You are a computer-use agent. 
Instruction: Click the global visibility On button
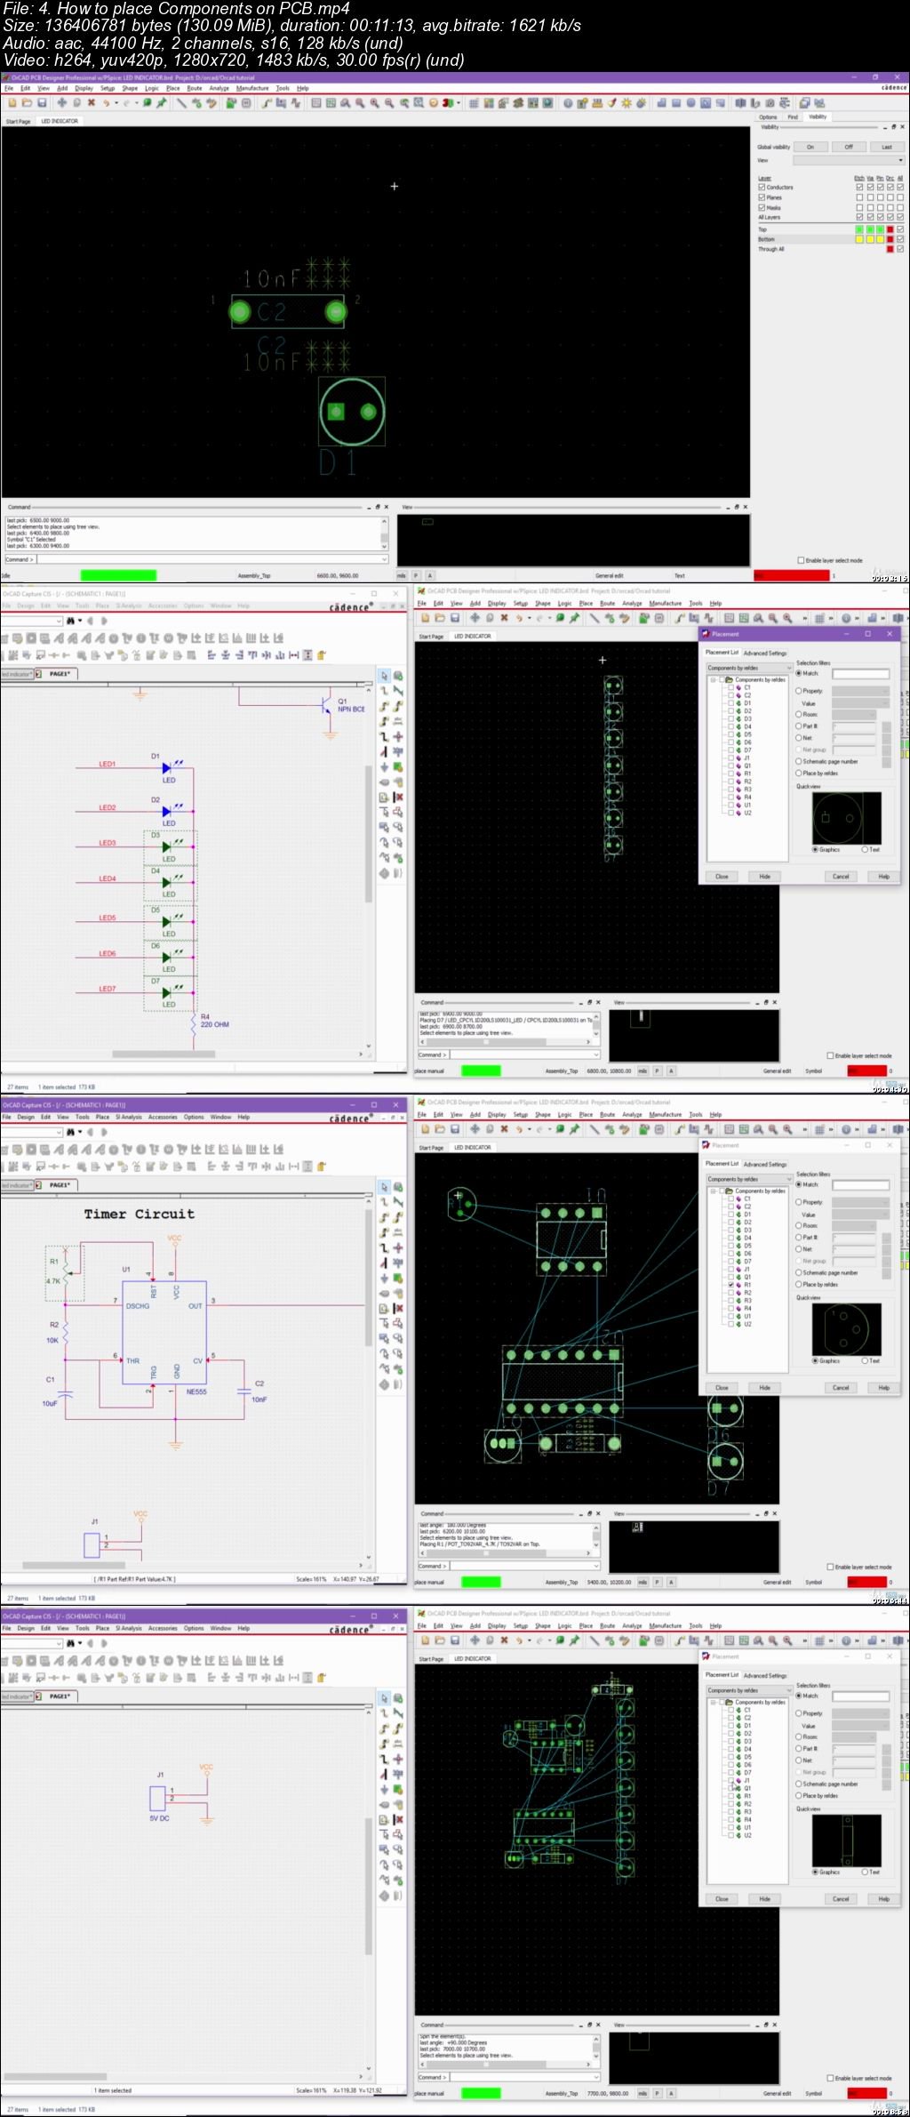(x=810, y=147)
